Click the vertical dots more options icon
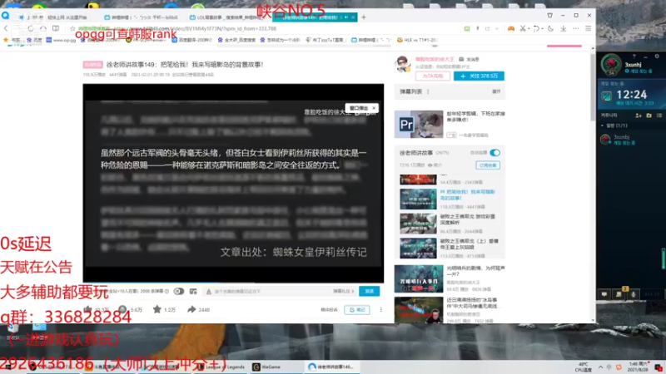Image resolution: width=666 pixels, height=374 pixels. click(381, 309)
